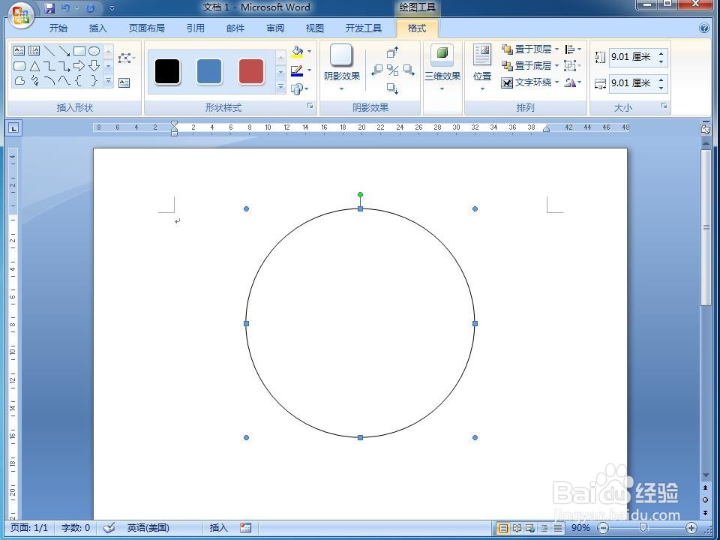This screenshot has width=720, height=540.
Task: Expand the insert shapes gallery More arrow
Action: coord(108,81)
